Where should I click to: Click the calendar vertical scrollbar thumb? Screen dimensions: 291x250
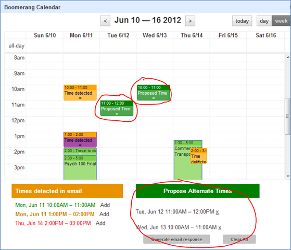coord(288,116)
